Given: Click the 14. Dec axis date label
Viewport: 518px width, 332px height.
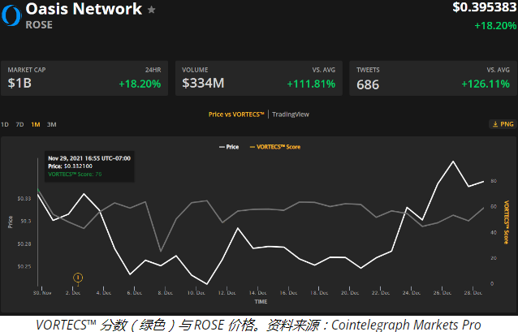Looking at the screenshot, I should coord(257,293).
